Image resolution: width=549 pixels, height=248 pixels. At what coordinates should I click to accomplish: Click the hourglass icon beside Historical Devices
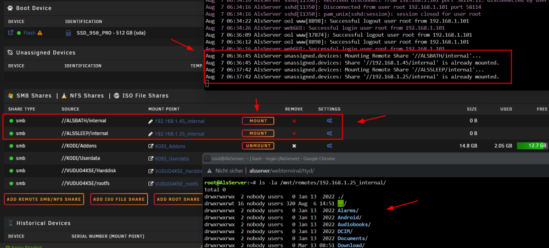click(10, 223)
